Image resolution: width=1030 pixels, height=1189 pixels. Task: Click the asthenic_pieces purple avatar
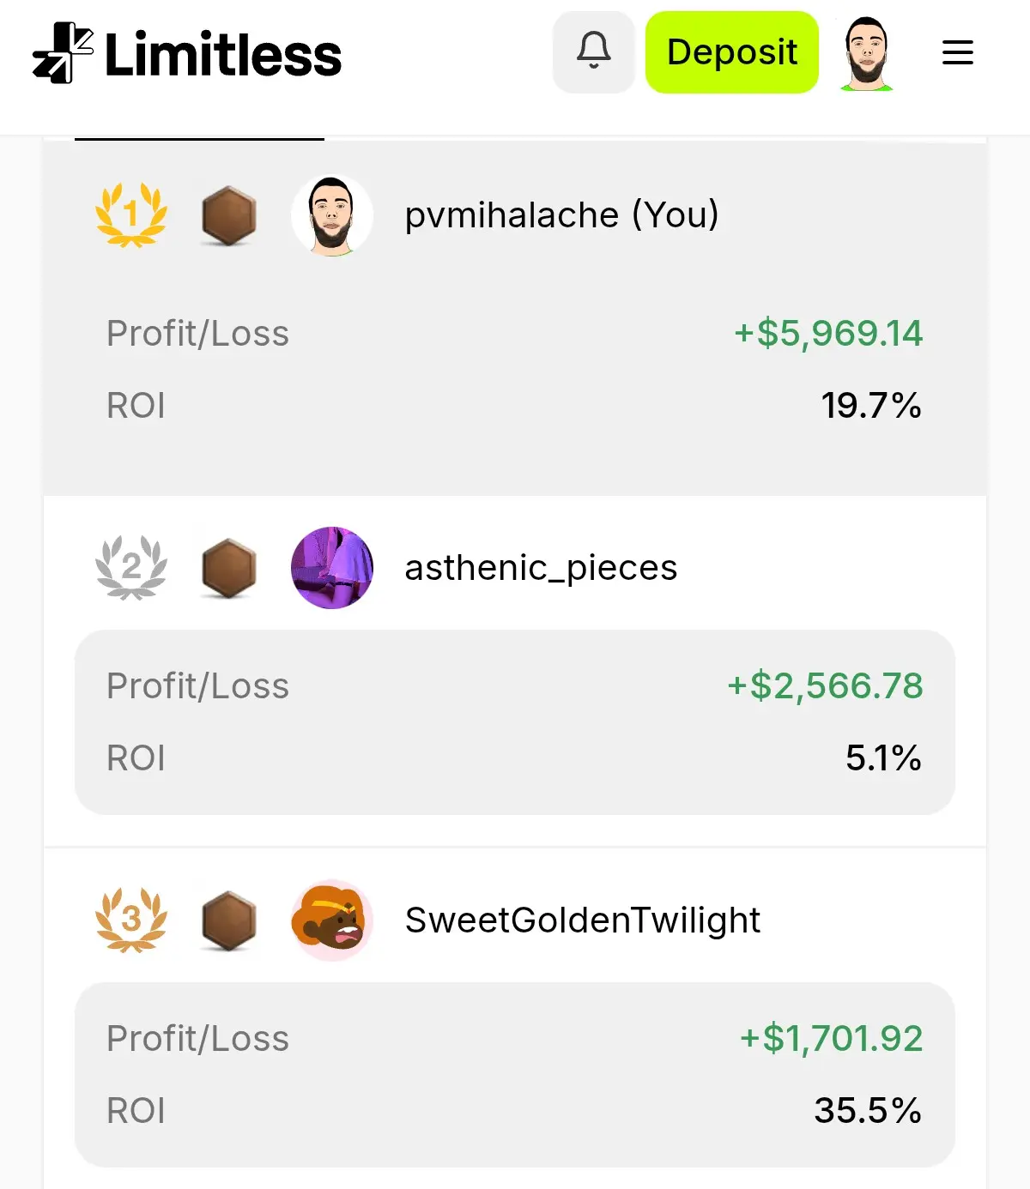332,568
